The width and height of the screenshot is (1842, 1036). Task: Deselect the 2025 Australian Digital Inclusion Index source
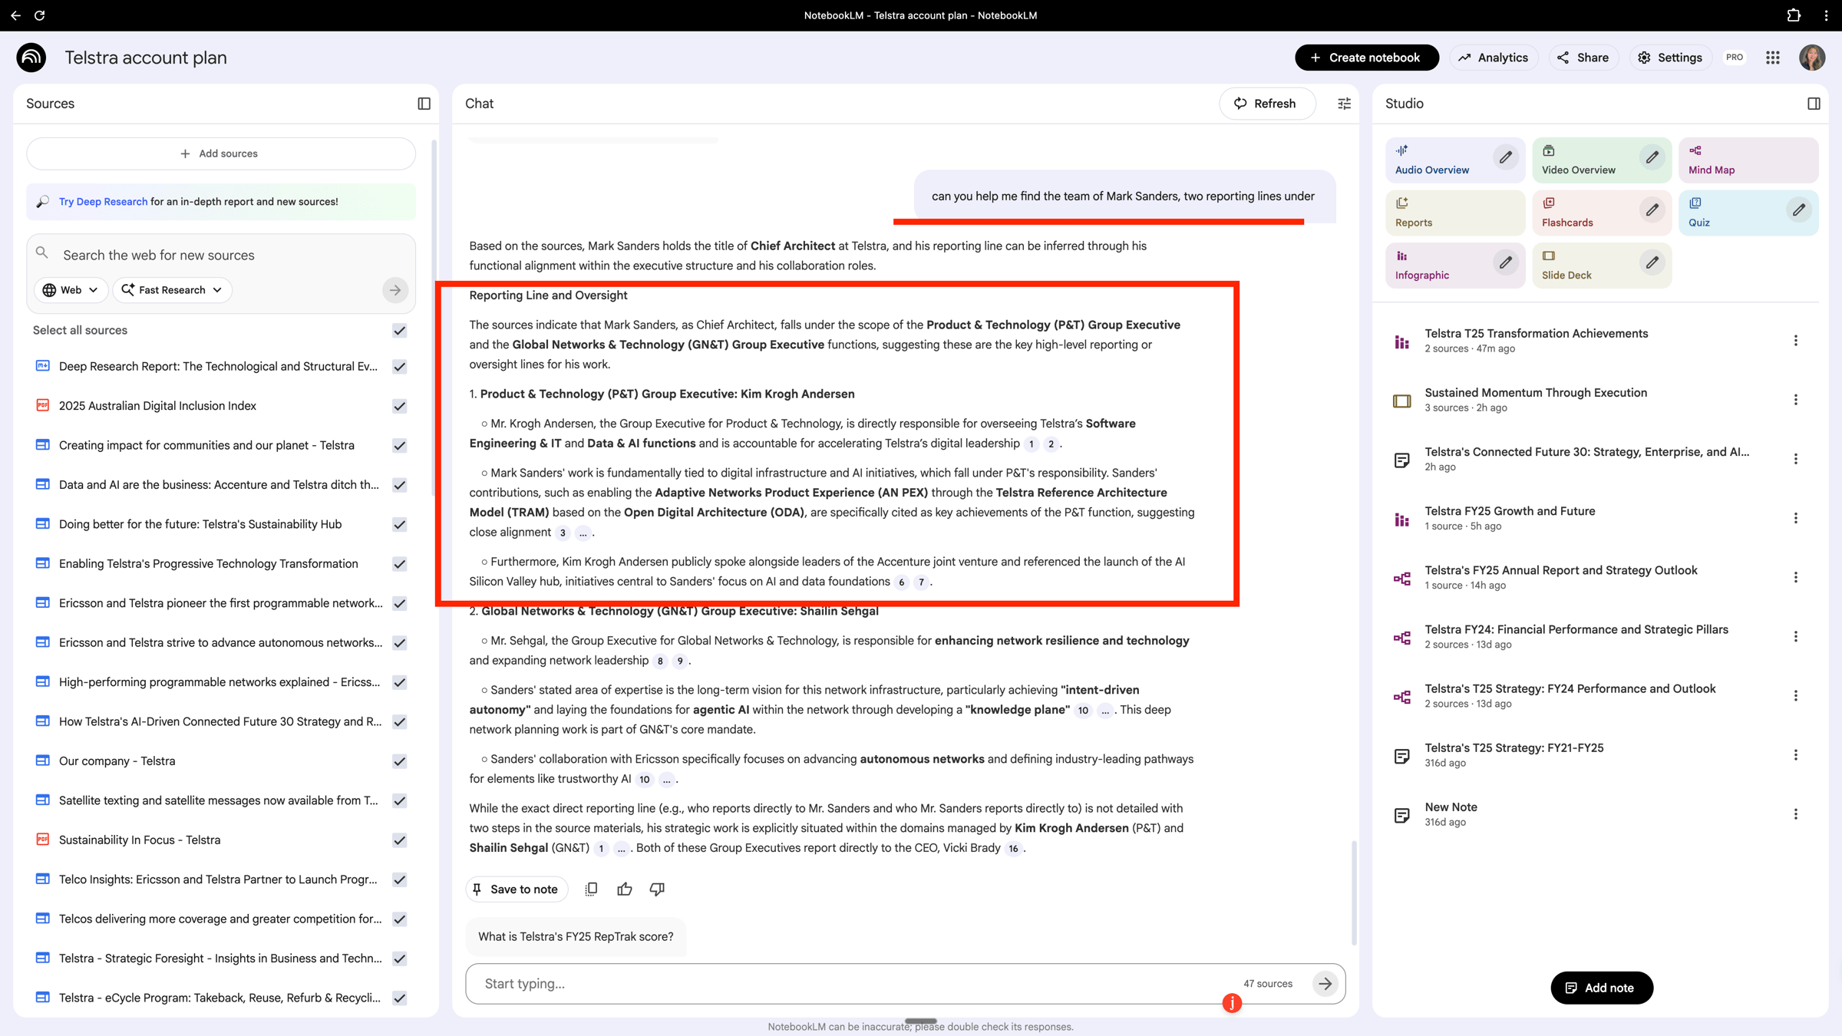(399, 406)
